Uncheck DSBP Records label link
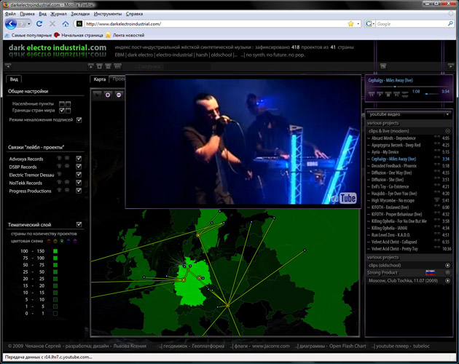Screen dimensions: 459x364 pyautogui.click(x=79, y=166)
